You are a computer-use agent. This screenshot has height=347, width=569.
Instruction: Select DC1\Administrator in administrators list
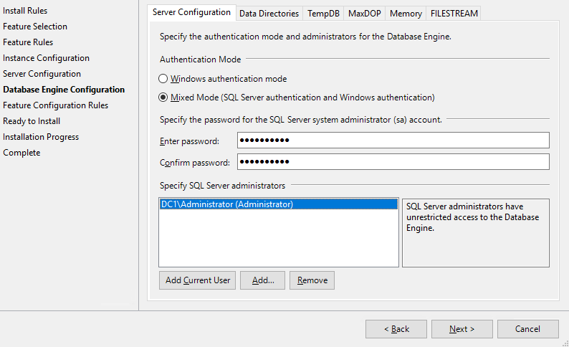[279, 204]
